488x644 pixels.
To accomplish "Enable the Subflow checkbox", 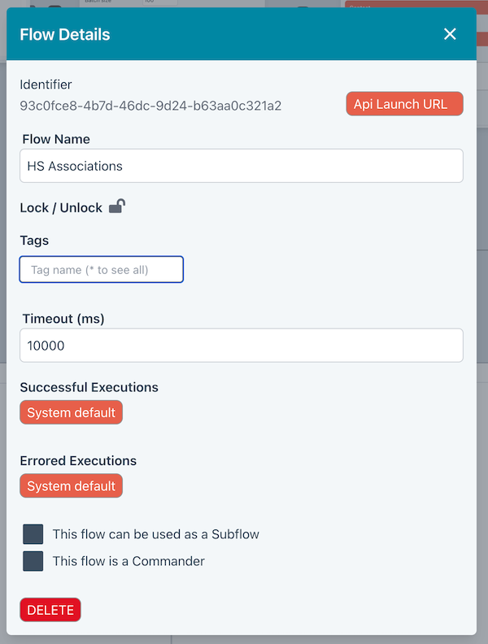I will [x=33, y=534].
